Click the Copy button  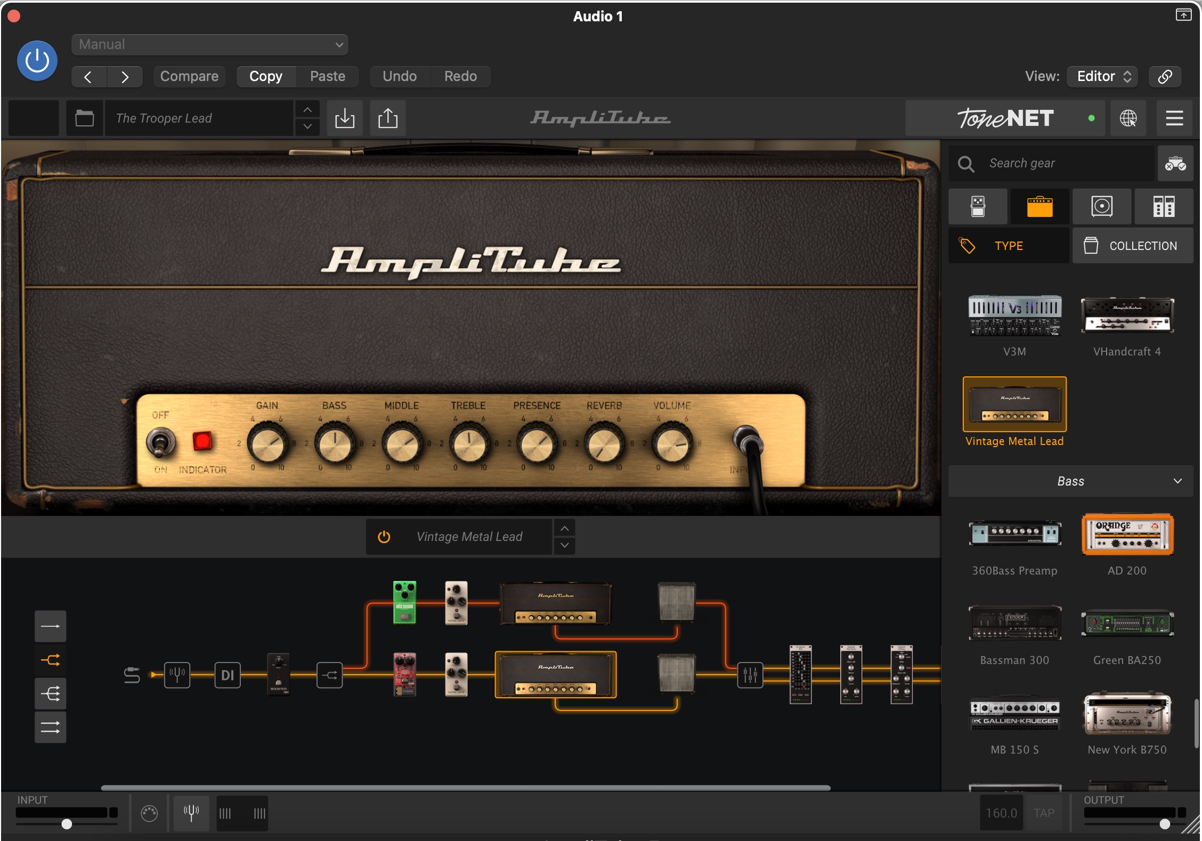click(265, 77)
